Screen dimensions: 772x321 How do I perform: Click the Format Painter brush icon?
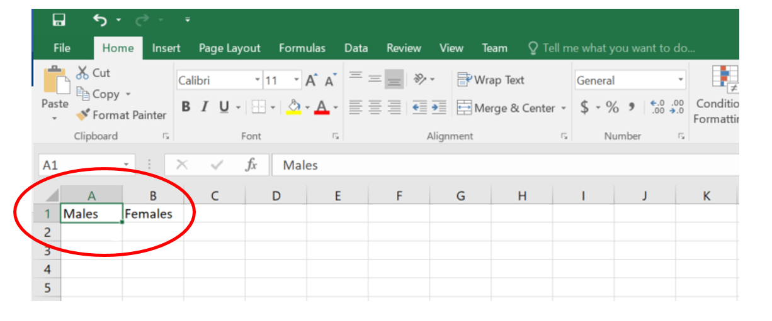[82, 115]
